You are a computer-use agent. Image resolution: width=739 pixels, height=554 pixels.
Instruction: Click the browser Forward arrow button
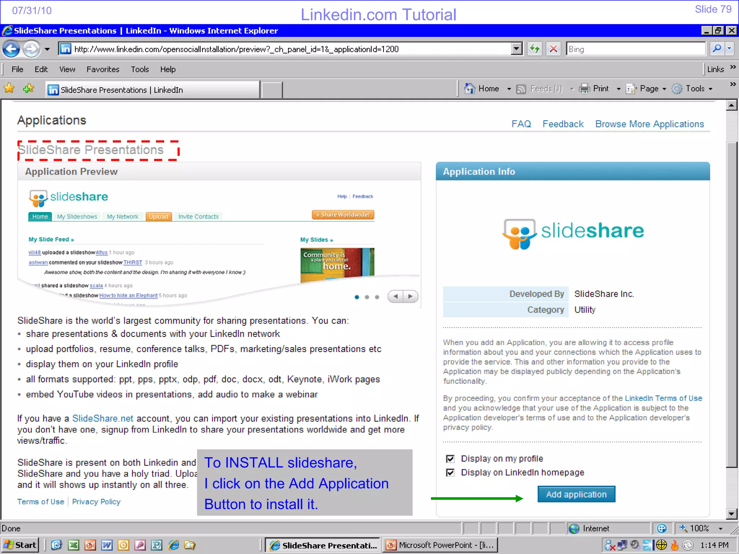click(31, 49)
